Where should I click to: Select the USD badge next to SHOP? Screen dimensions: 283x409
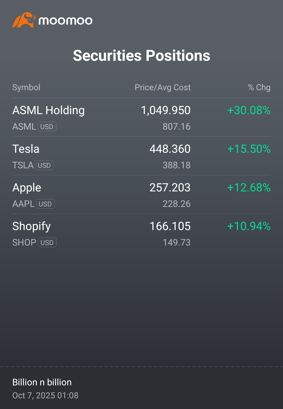coord(47,243)
